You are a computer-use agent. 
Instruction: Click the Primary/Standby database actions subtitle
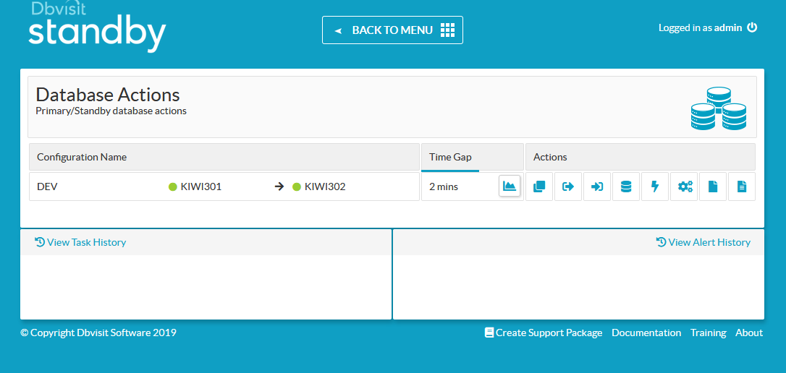point(111,111)
